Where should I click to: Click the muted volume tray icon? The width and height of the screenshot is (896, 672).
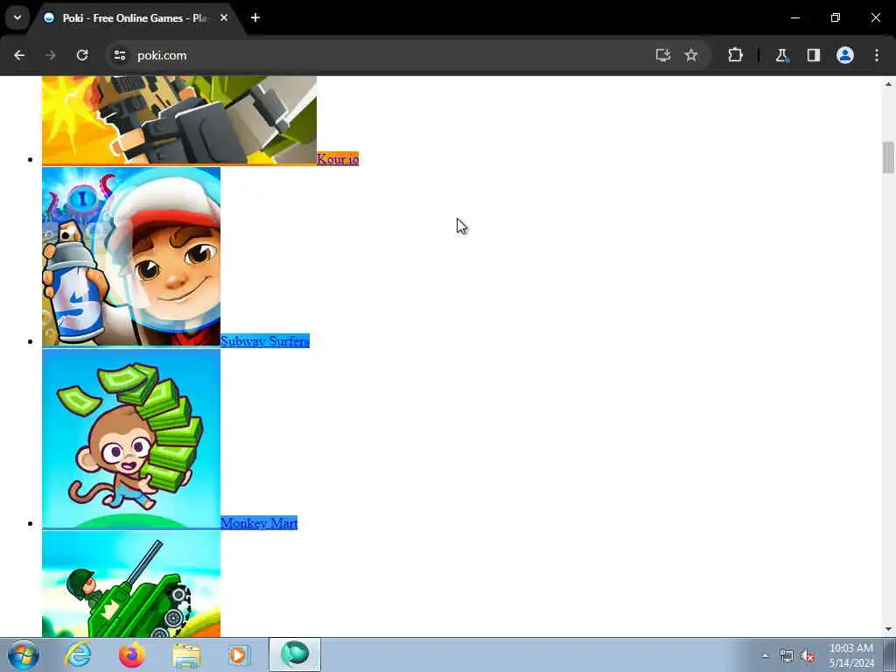click(x=808, y=656)
